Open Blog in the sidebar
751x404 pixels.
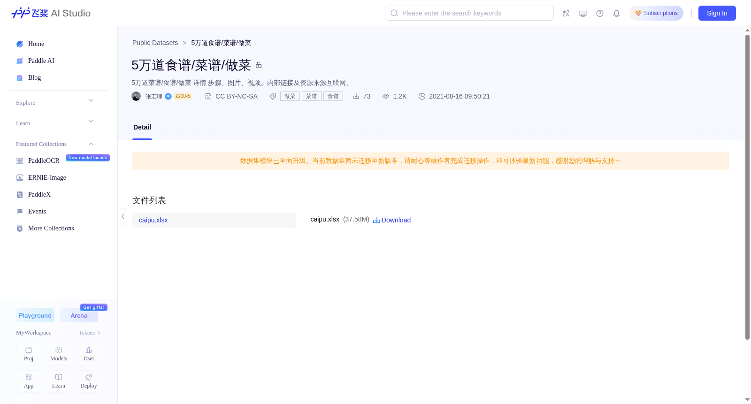pos(34,78)
